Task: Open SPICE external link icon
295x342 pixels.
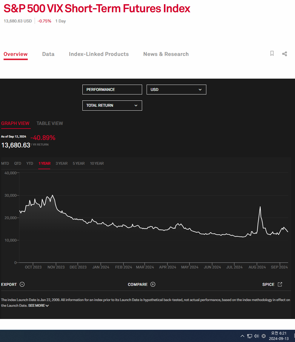Action: pyautogui.click(x=280, y=284)
